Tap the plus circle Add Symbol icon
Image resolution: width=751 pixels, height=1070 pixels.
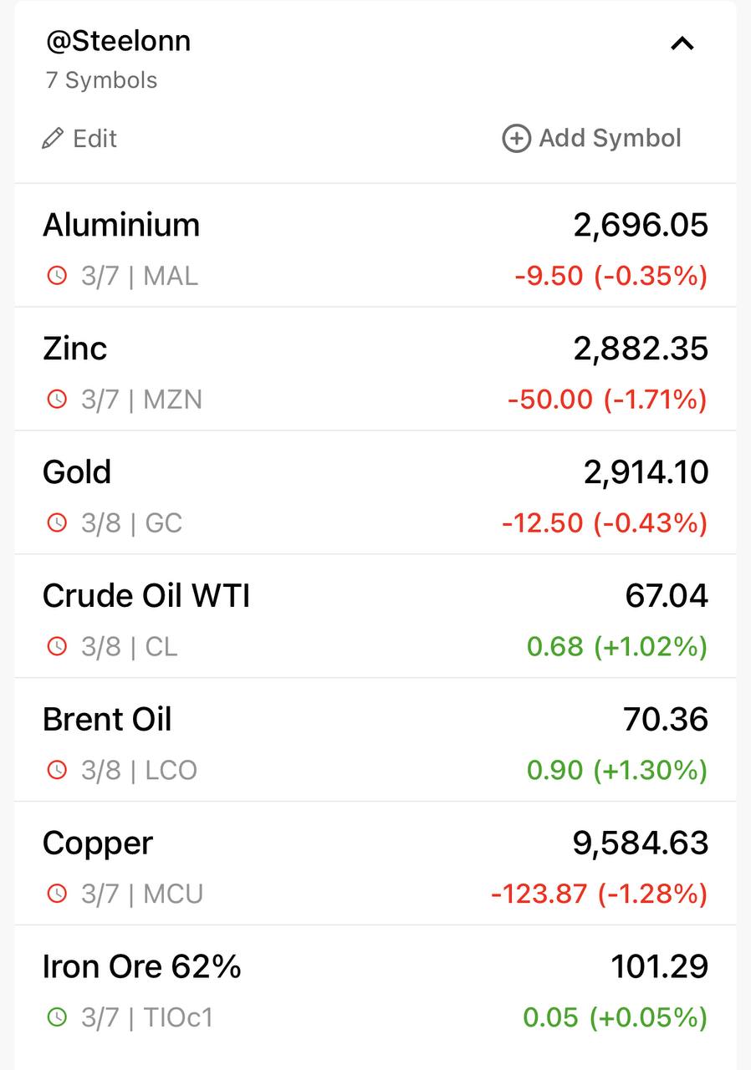(516, 139)
